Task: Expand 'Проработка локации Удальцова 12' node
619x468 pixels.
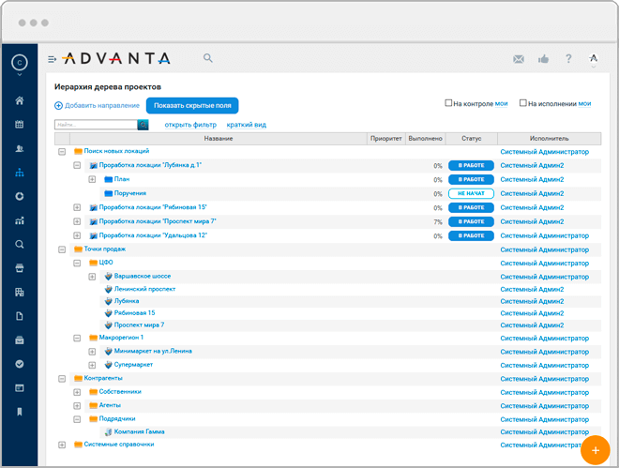Action: point(77,235)
